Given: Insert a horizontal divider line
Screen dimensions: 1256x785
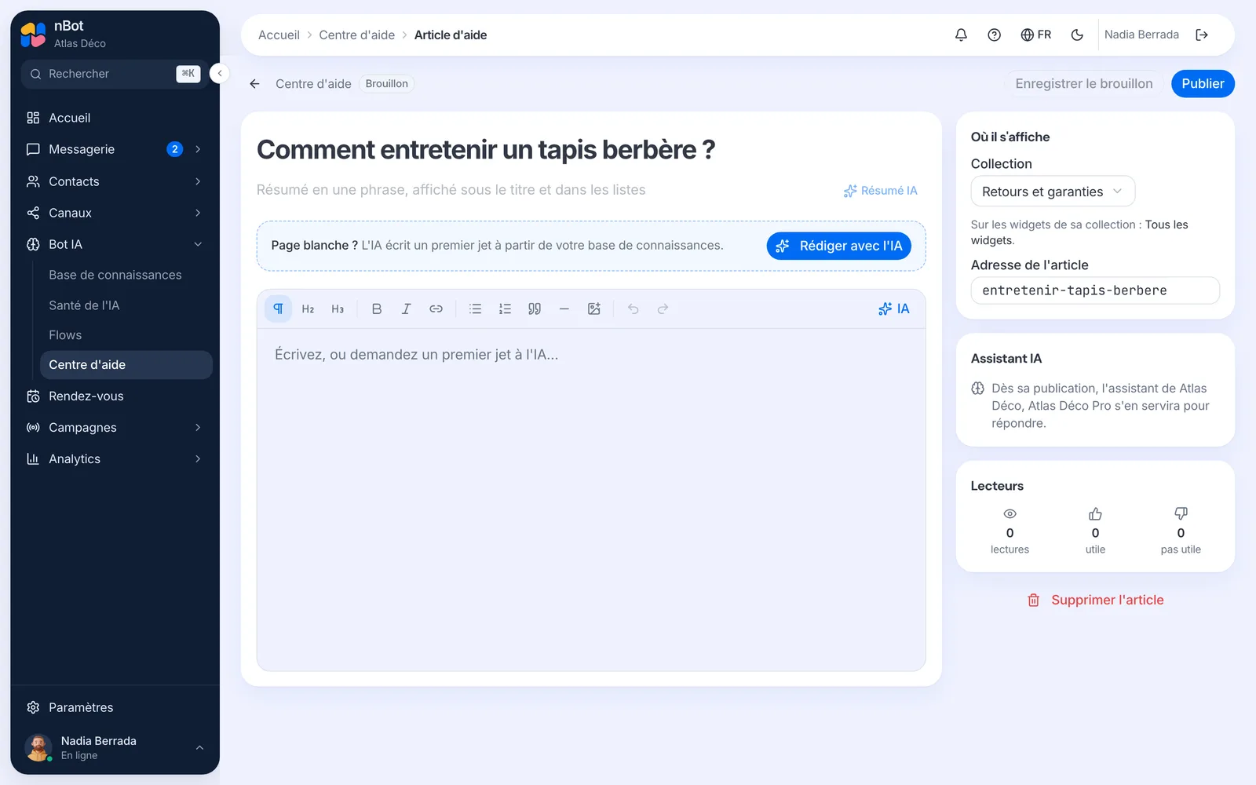Looking at the screenshot, I should coord(564,309).
